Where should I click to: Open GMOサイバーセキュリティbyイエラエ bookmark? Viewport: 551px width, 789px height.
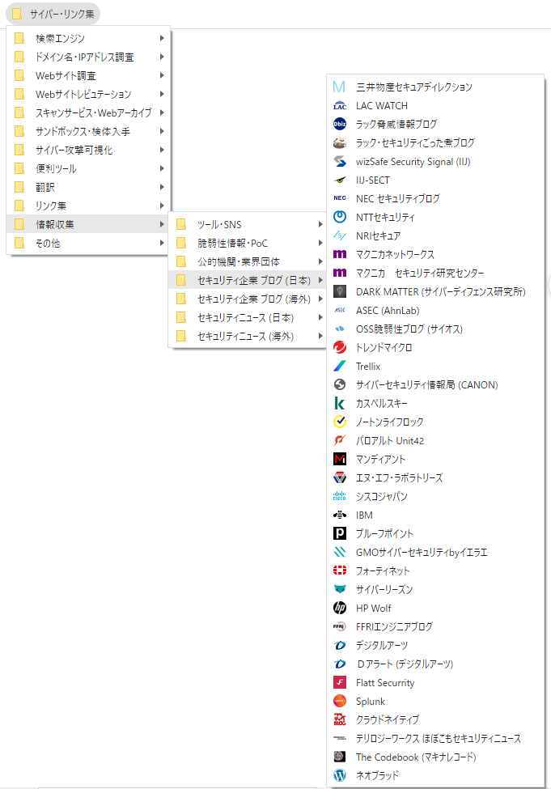tap(436, 553)
